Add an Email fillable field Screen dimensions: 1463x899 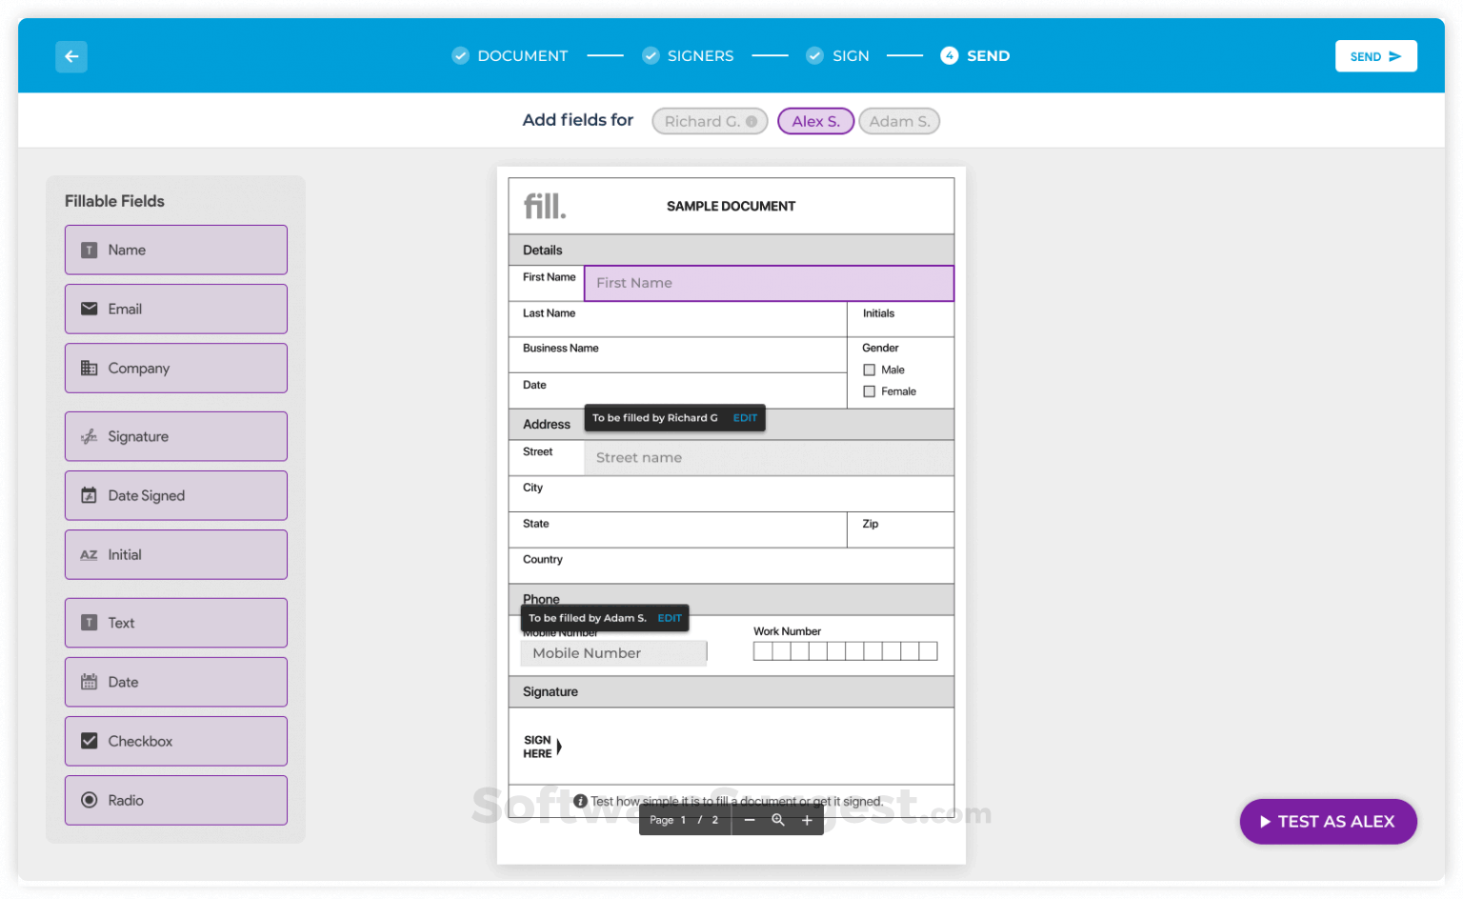176,309
